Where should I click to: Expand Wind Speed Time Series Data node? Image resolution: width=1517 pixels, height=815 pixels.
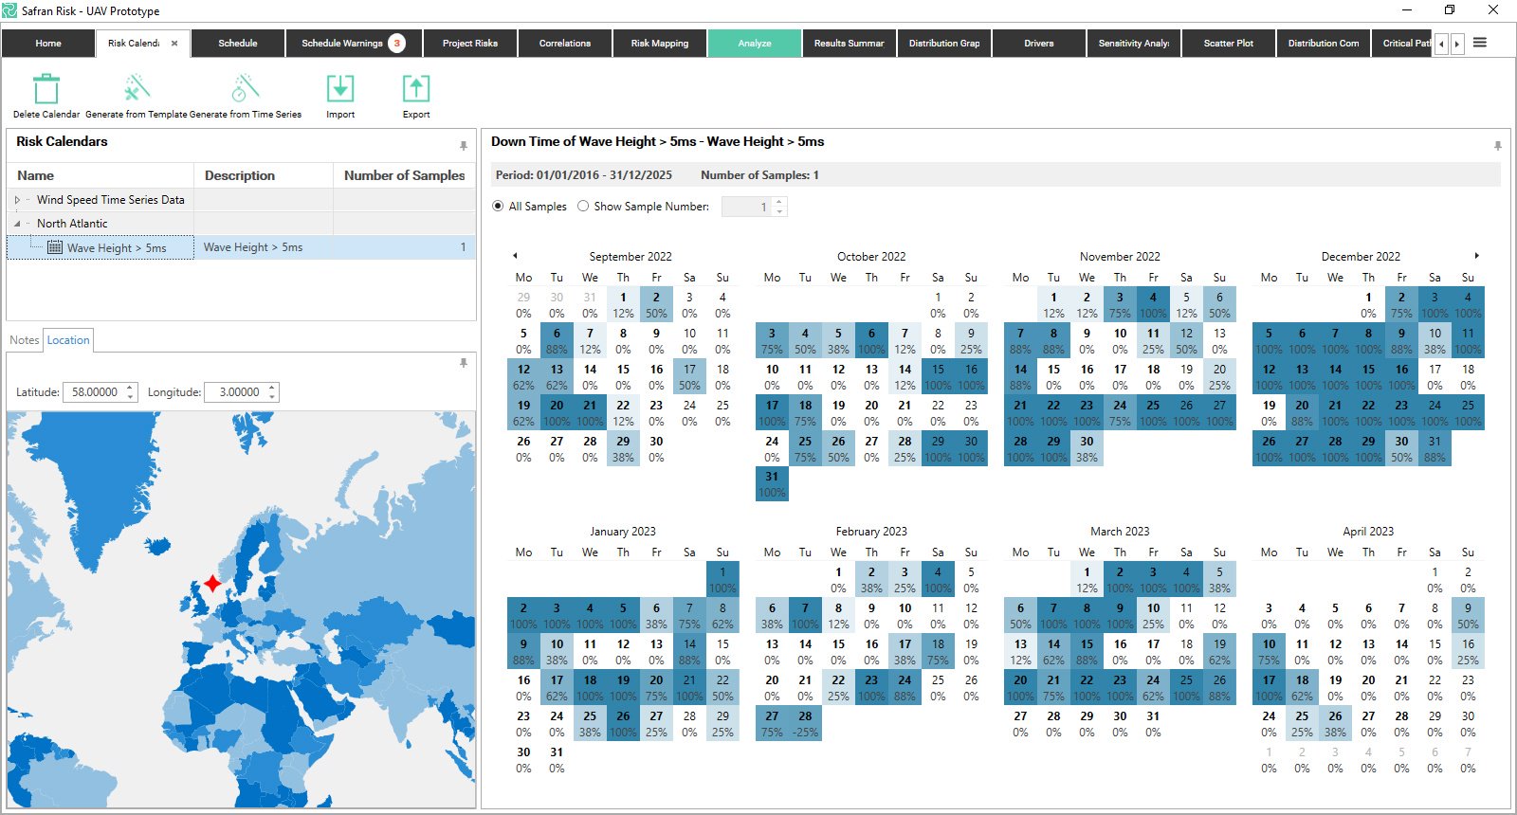[17, 200]
